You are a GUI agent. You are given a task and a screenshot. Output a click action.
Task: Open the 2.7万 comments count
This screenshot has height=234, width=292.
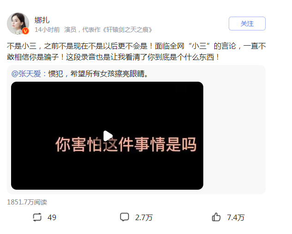tap(144, 217)
